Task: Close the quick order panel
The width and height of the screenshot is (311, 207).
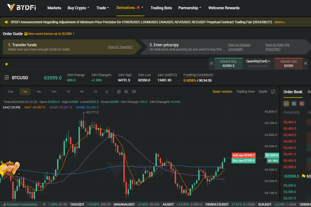Action: 306,63
